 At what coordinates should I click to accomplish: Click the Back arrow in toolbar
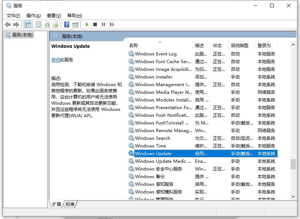[8, 24]
